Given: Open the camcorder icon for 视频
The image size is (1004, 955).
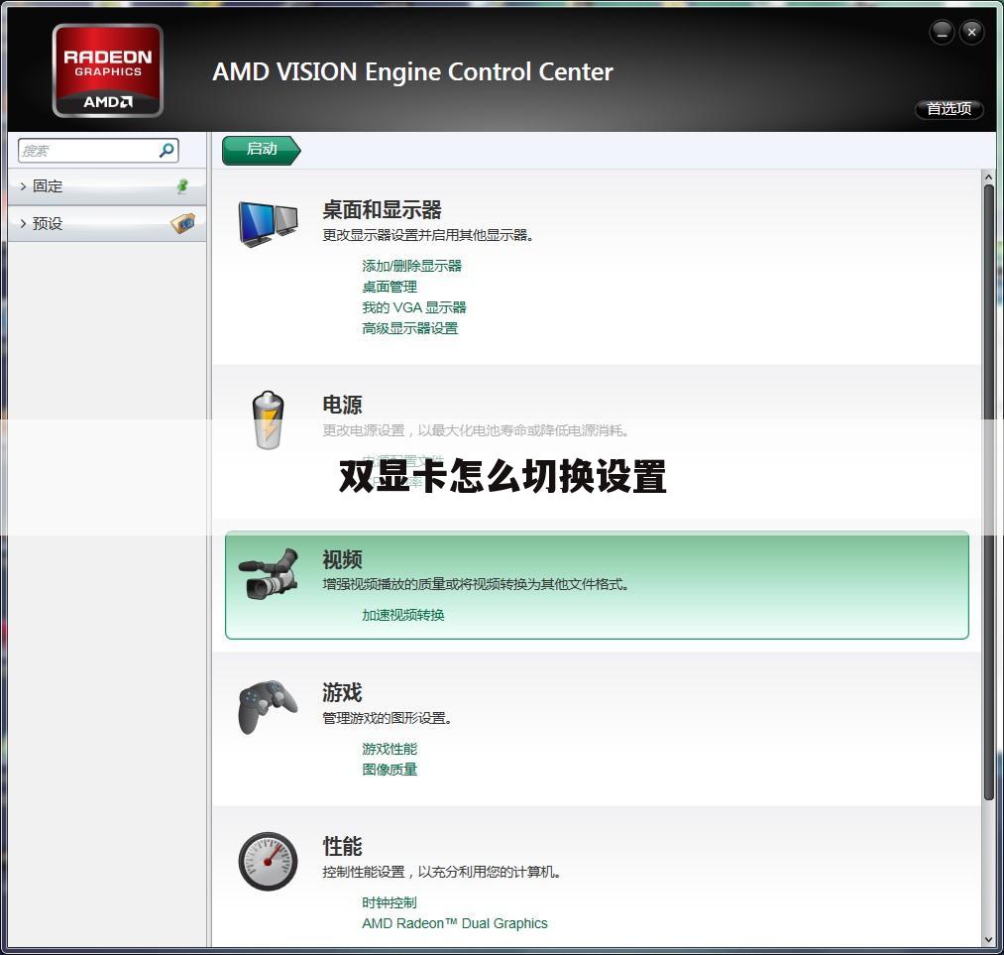Looking at the screenshot, I should click(x=269, y=574).
